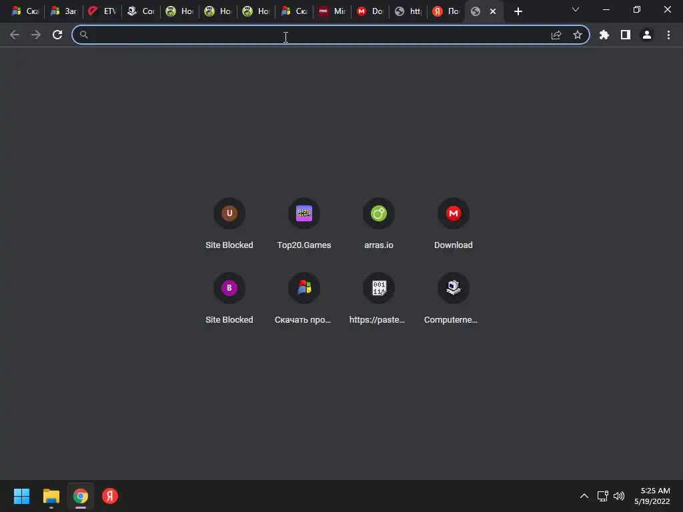Viewport: 683px width, 512px height.
Task: Switch to the Yandex 'По' tab
Action: tap(446, 11)
